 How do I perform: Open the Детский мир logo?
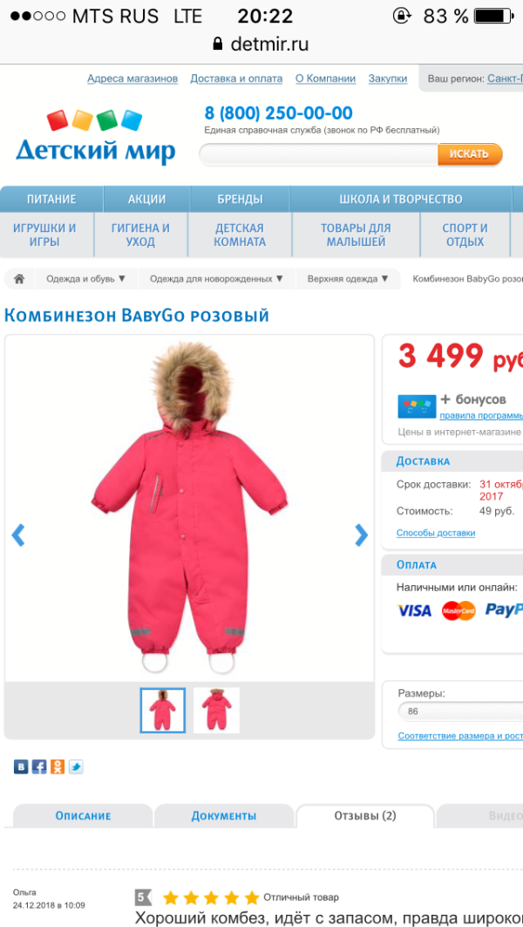point(95,137)
